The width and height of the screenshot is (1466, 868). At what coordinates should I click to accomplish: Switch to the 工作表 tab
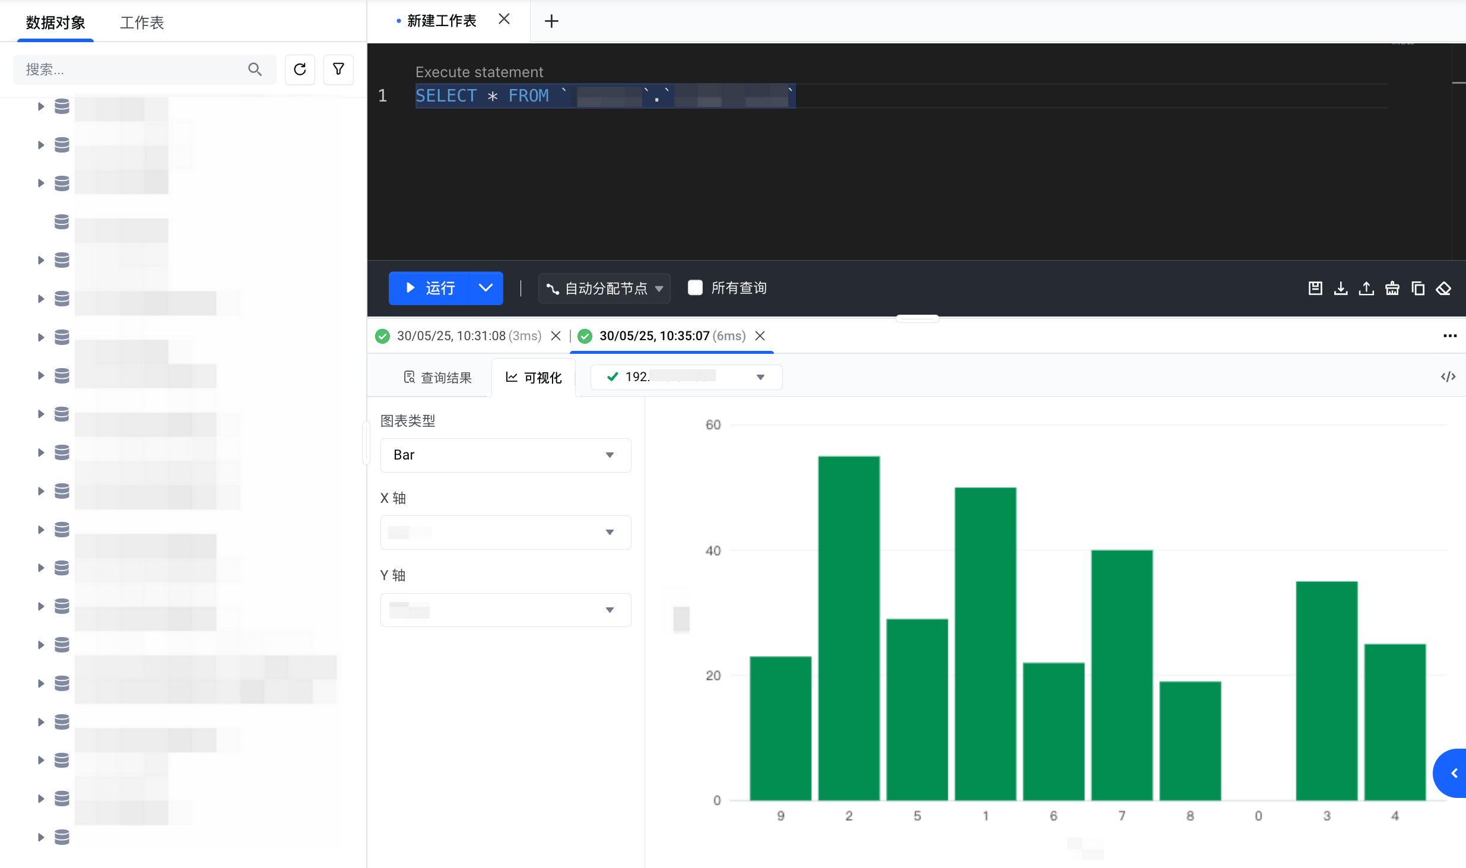pos(142,23)
